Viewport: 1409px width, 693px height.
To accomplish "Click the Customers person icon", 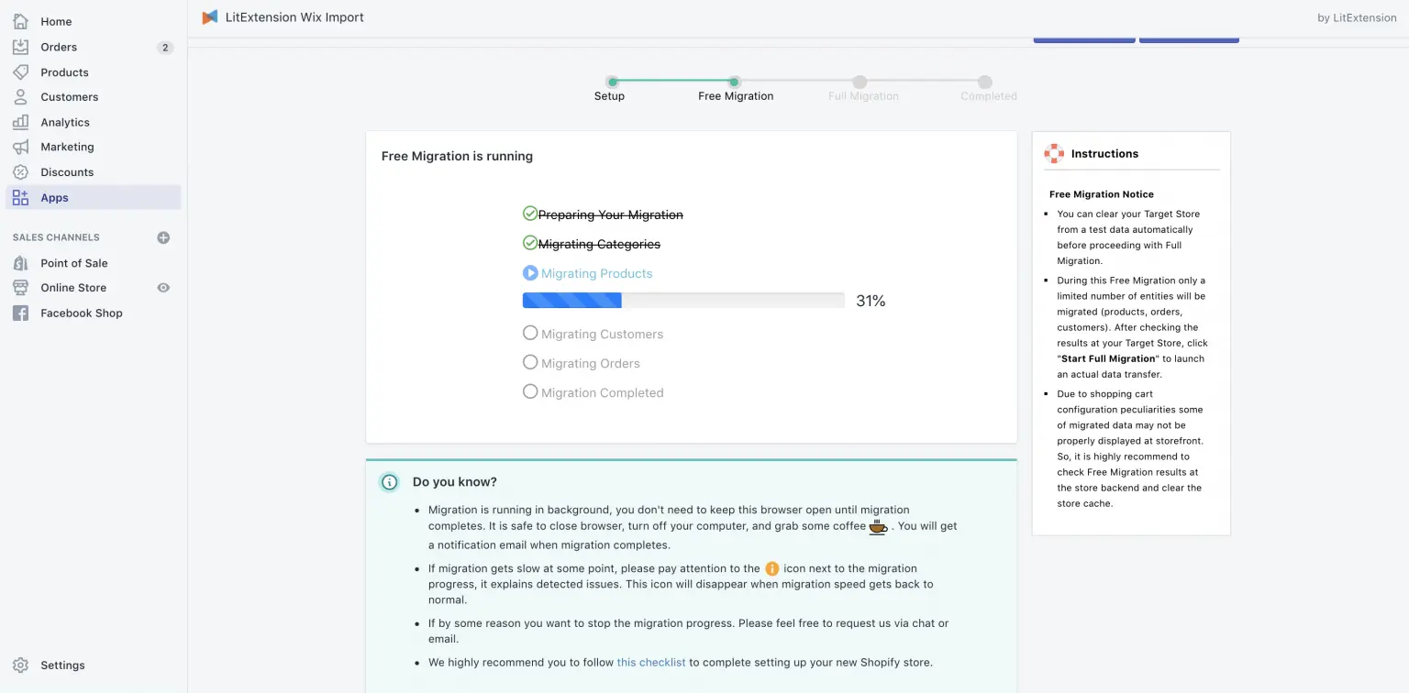I will point(20,97).
